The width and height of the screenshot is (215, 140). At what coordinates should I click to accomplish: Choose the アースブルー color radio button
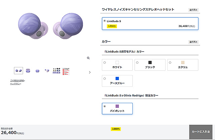[104, 78]
